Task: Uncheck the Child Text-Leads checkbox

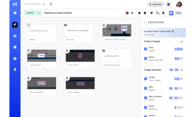Action: click(146, 79)
